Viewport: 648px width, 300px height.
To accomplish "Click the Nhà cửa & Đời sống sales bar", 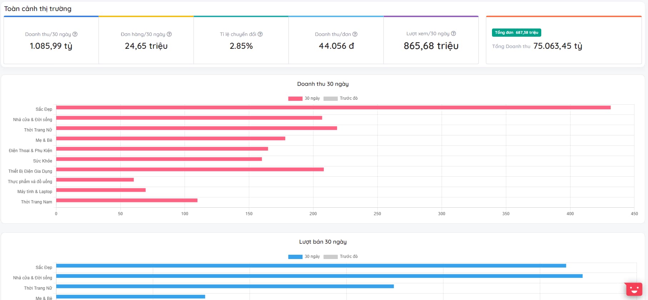I will click(x=319, y=276).
